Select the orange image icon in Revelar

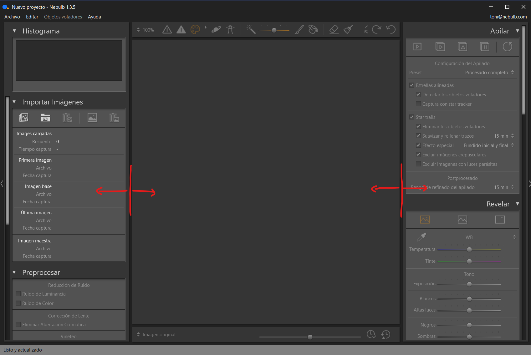click(x=425, y=220)
